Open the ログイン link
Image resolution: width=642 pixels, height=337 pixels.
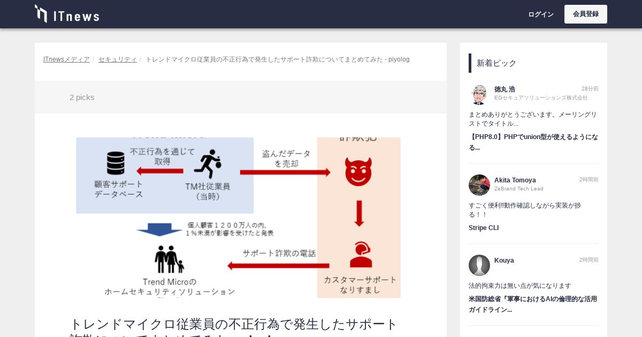point(541,14)
